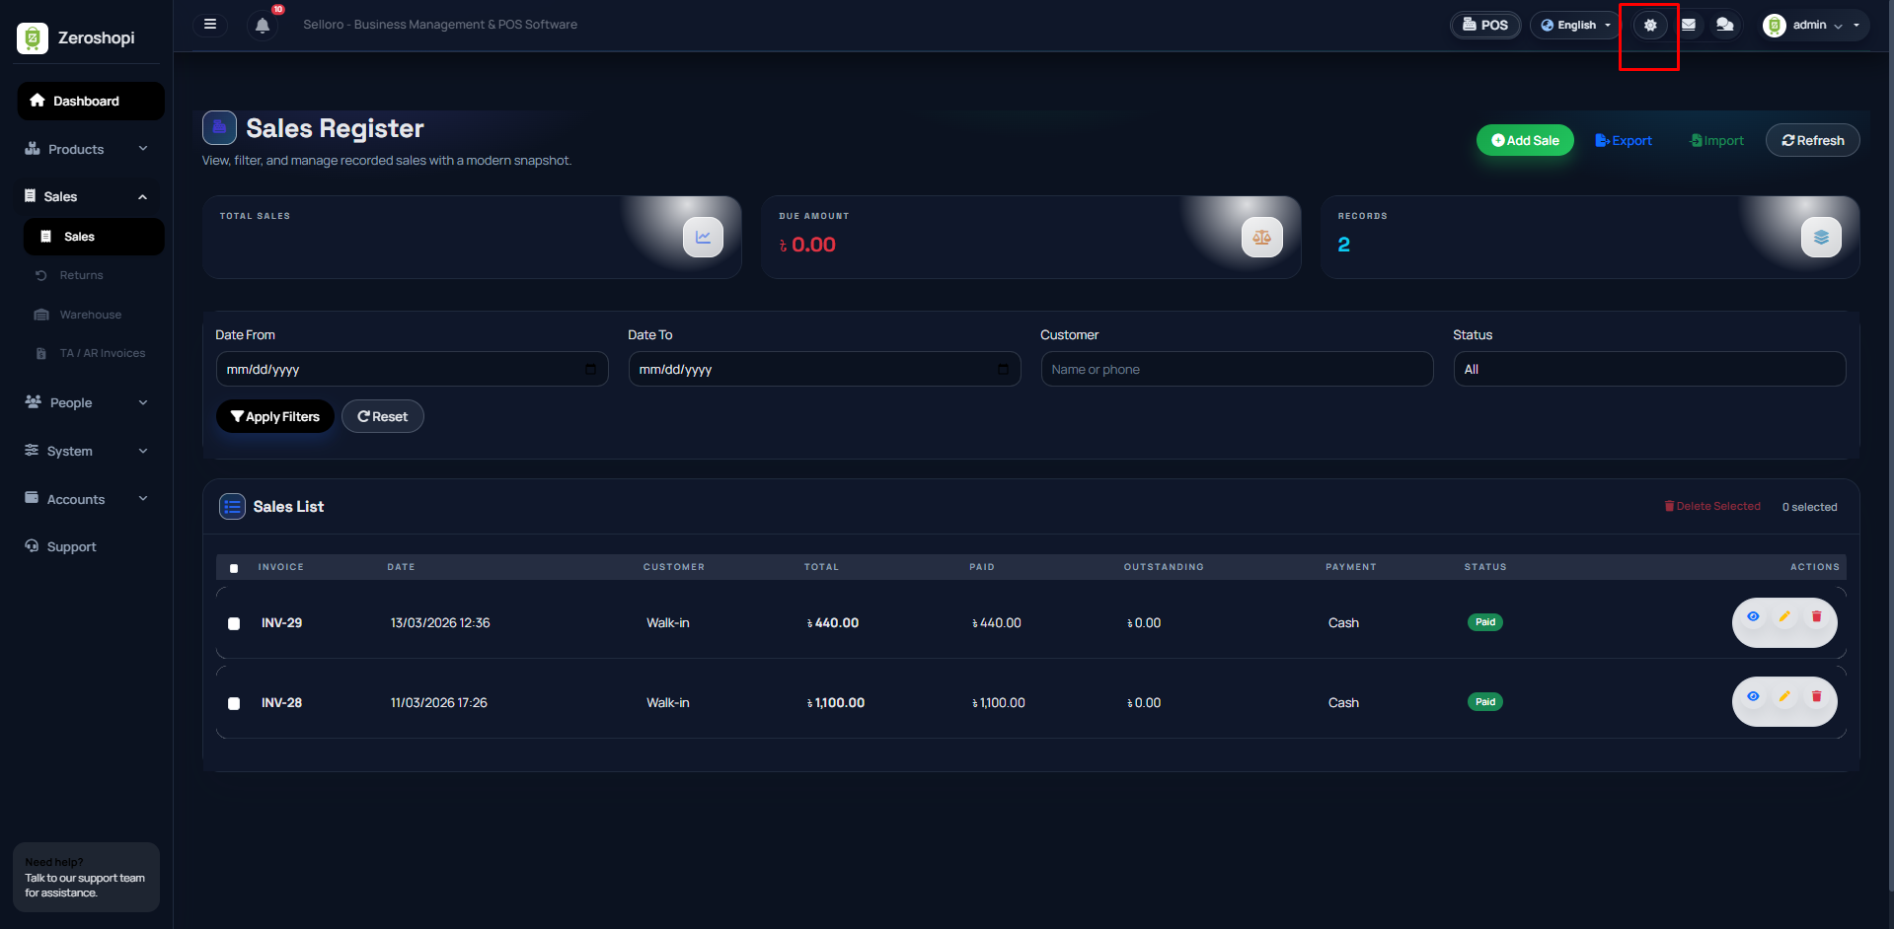
Task: Click the admin avatar icon
Action: coord(1775,26)
